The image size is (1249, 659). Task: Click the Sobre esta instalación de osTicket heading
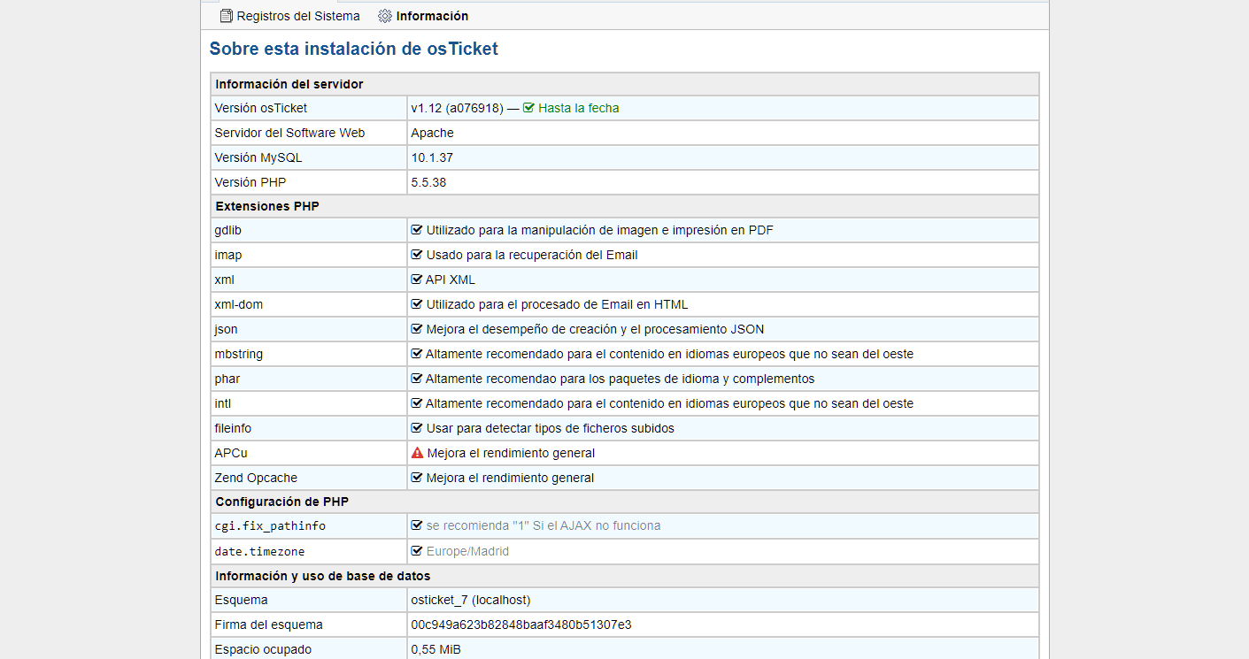pyautogui.click(x=354, y=50)
